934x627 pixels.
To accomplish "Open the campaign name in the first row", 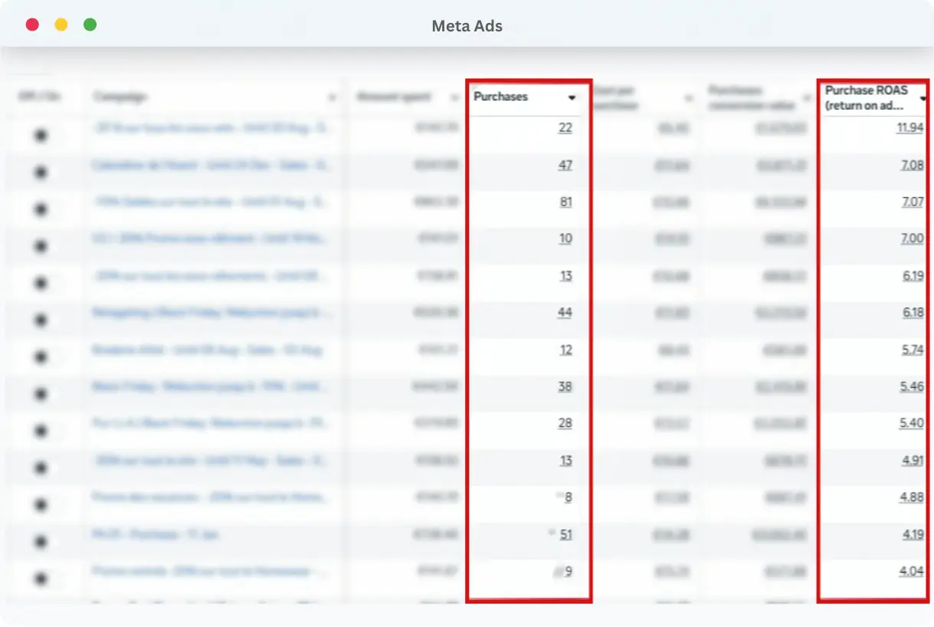I will point(212,127).
